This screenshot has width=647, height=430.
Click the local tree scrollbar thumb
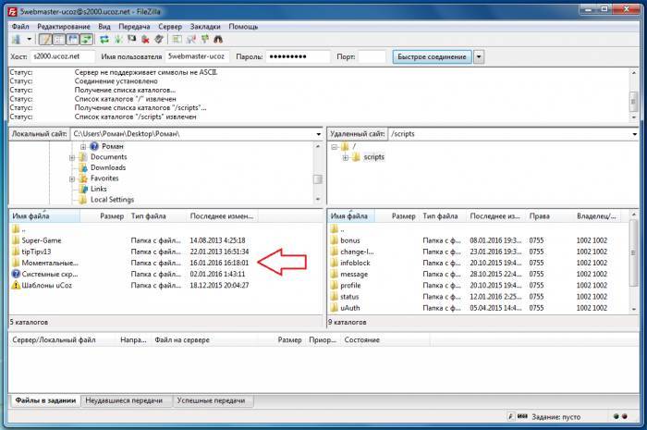click(x=317, y=179)
